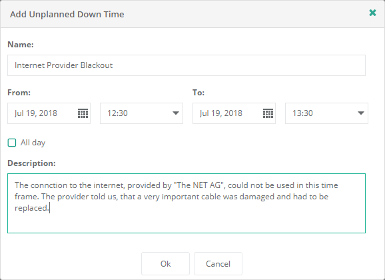Focus the Name field containing Internet Provider Blackout
Viewport: 385px width, 280px height.
[x=187, y=65]
